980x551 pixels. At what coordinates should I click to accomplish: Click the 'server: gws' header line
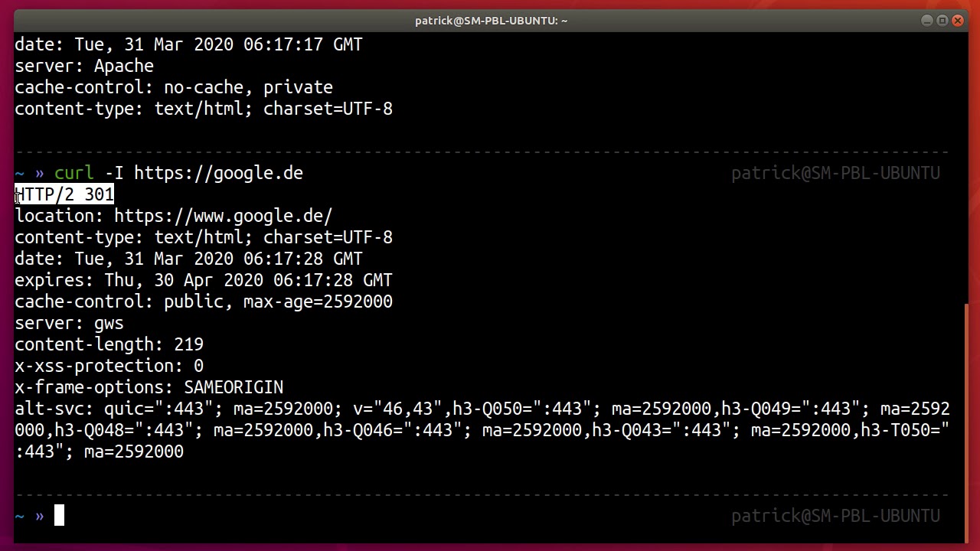[69, 323]
